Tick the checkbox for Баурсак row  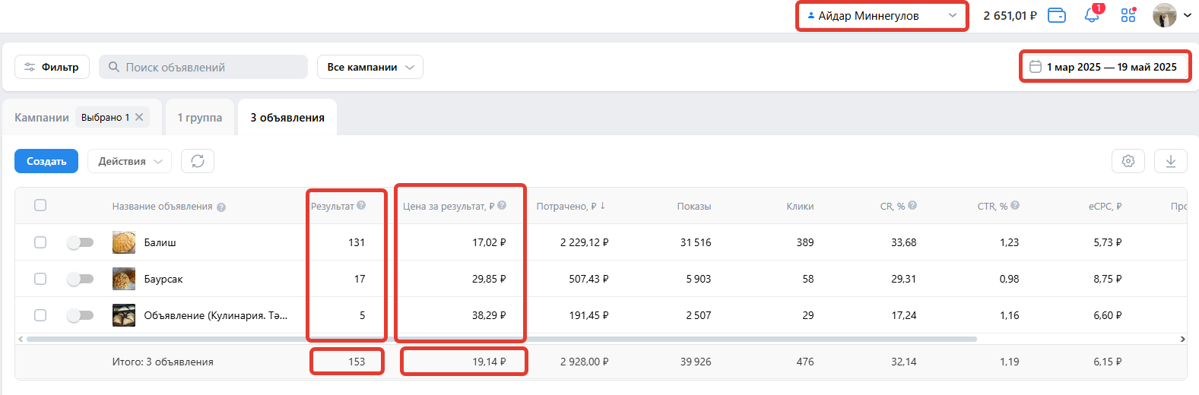tap(40, 279)
